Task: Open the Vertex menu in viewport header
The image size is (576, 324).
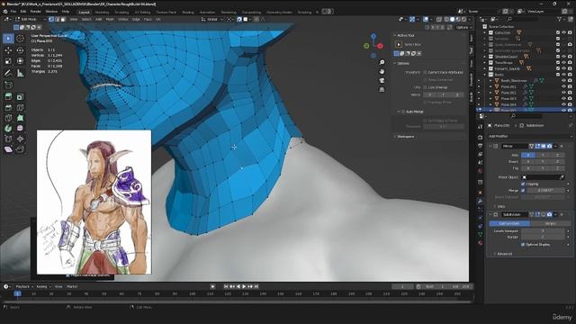Action: 123,19
